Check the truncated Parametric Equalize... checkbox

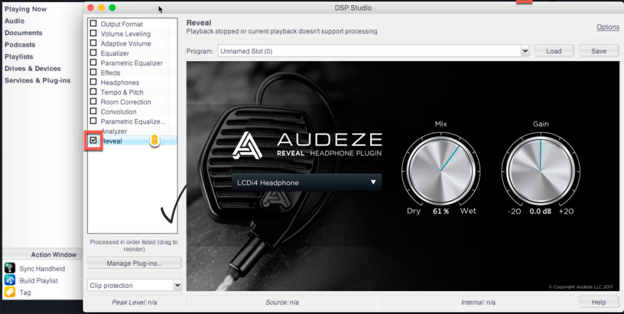tap(93, 121)
